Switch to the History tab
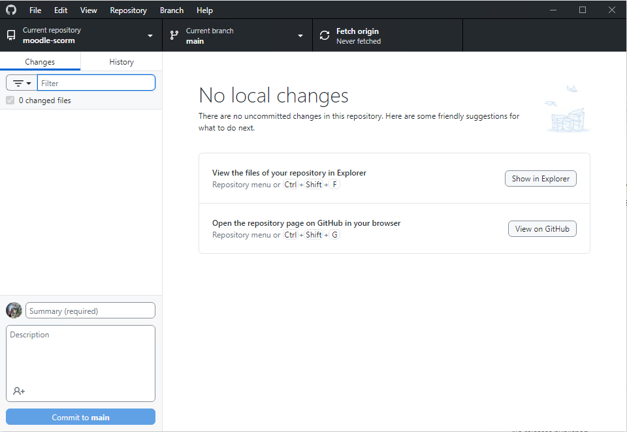 point(121,61)
